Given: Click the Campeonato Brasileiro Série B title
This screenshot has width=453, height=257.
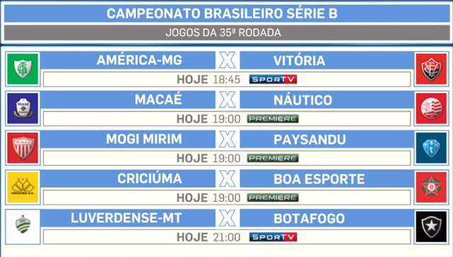Looking at the screenshot, I should tap(222, 13).
